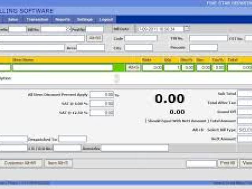Screen dimensions: 252x189
Task: Click the VAT @ 12.50 % amount field
Action: [102, 113]
